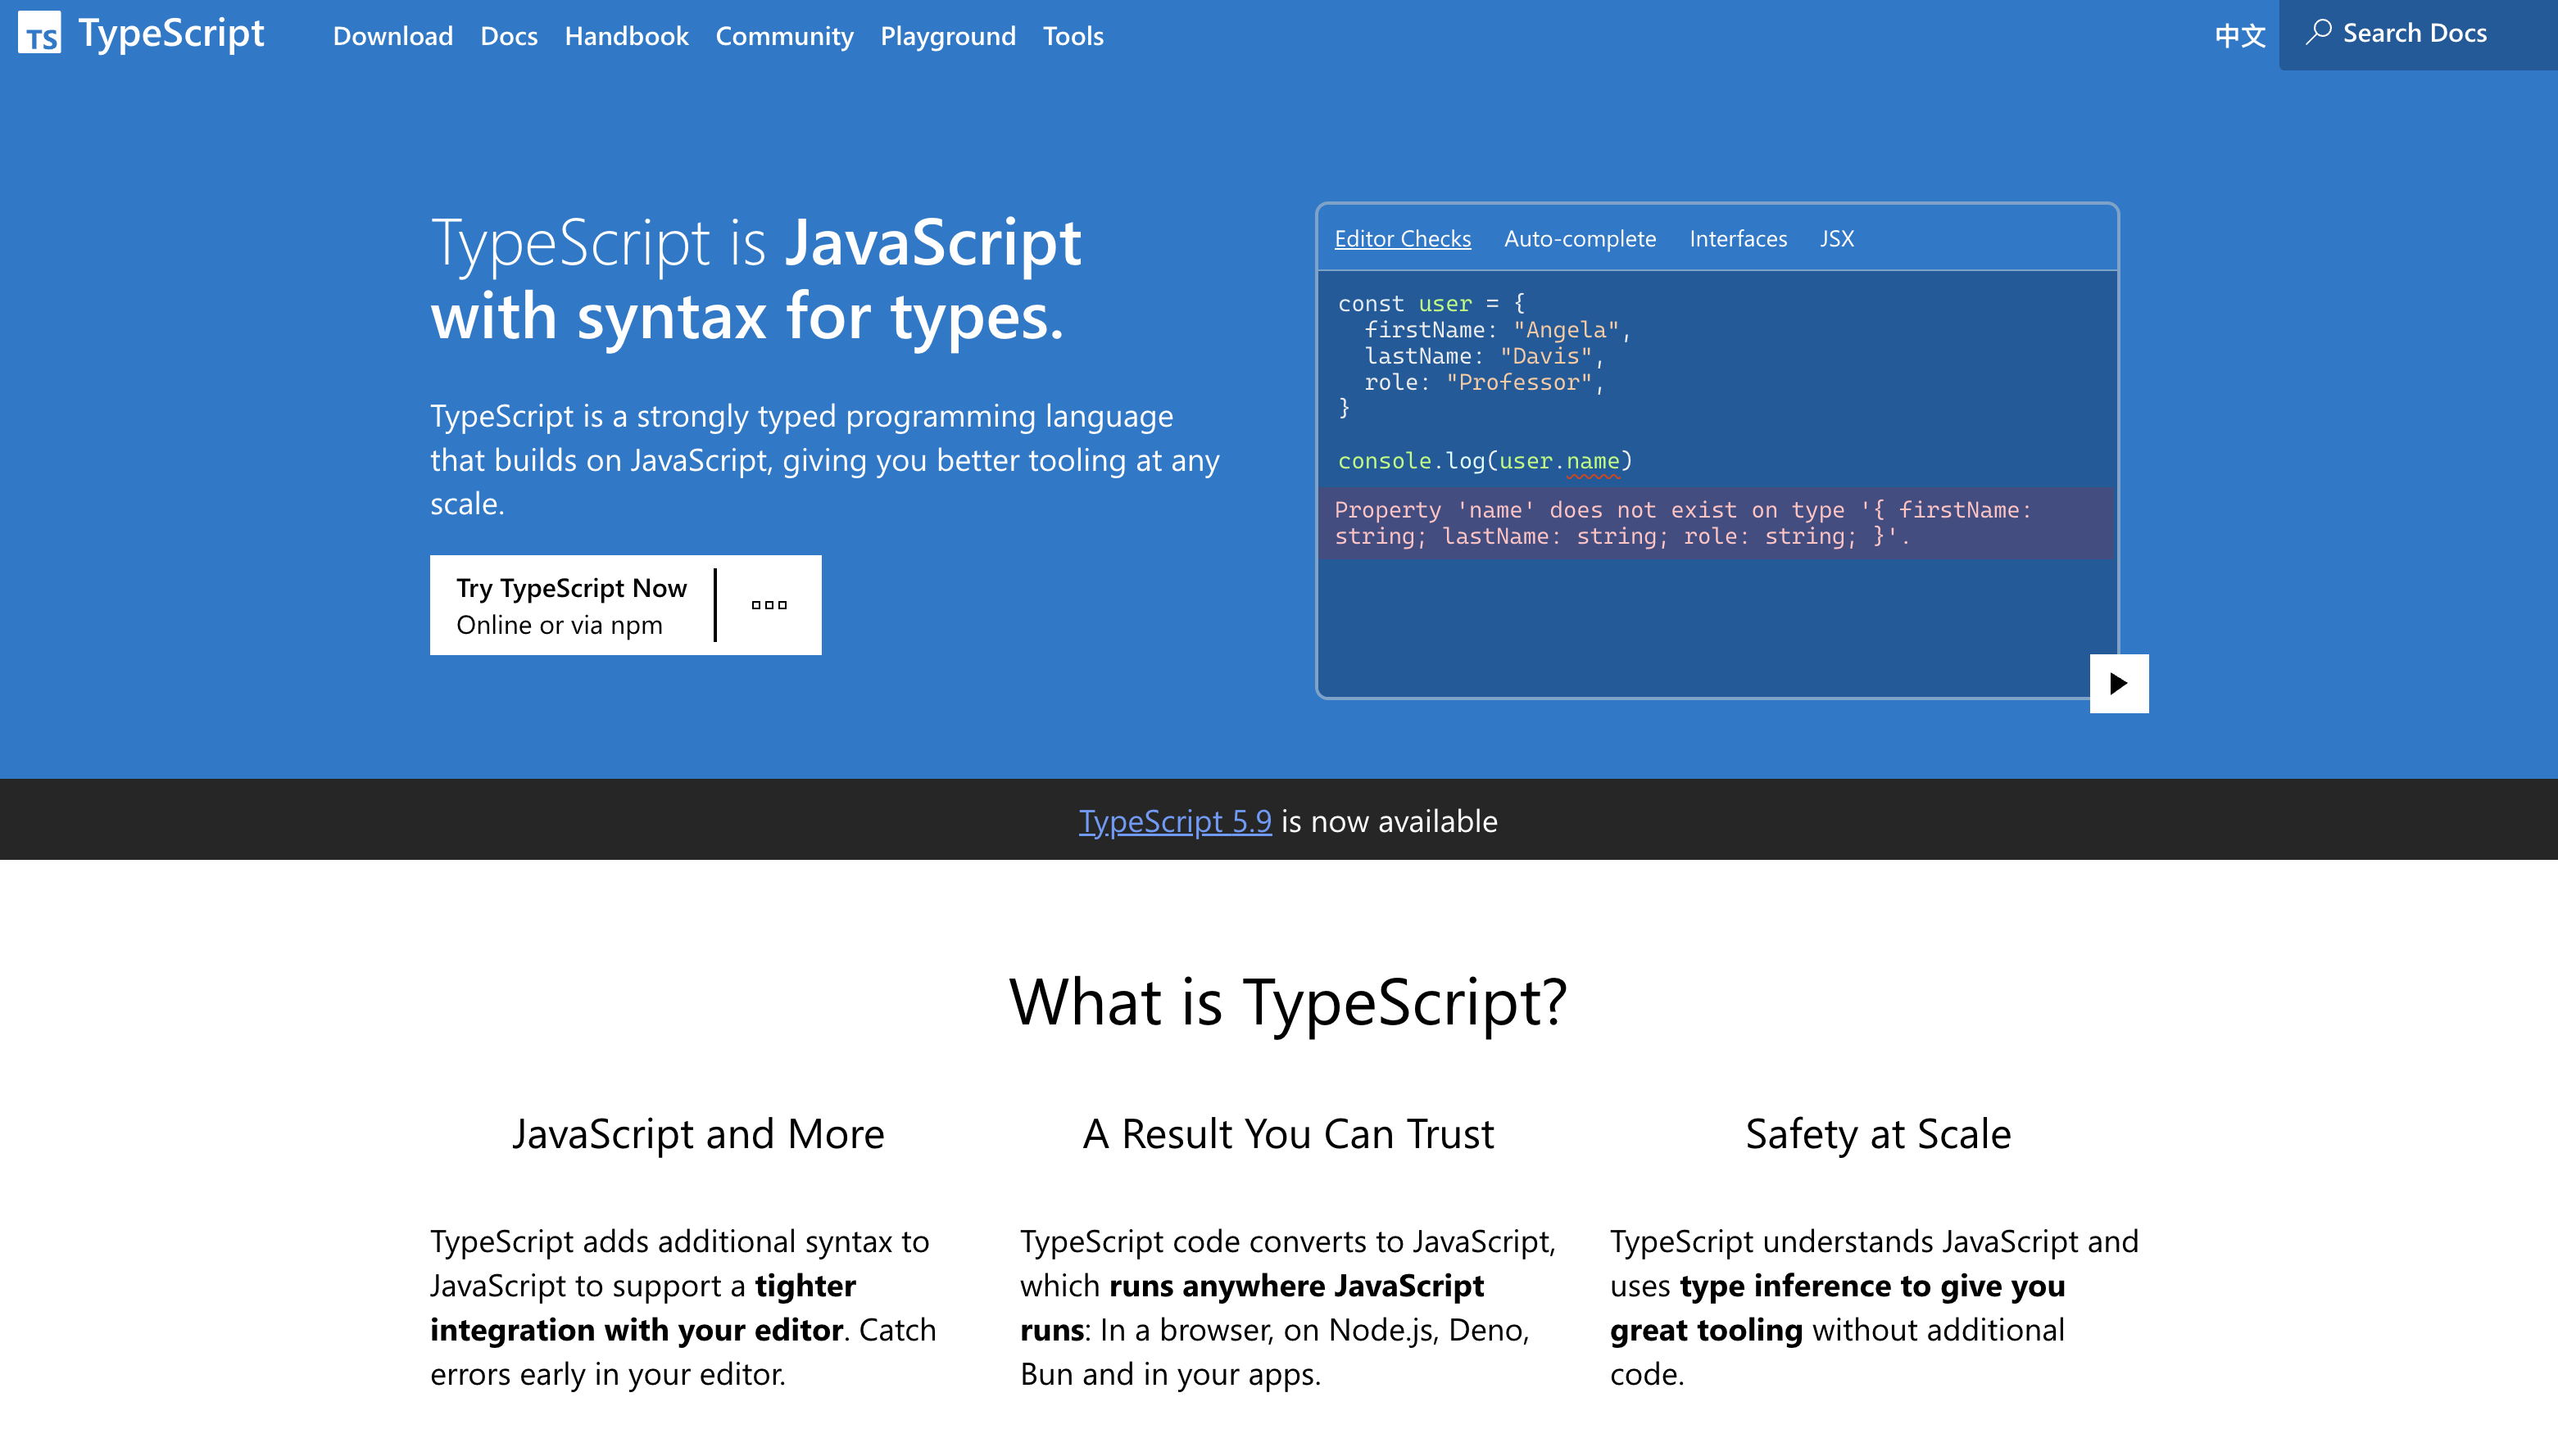Open the Download page
The height and width of the screenshot is (1456, 2558).
391,36
